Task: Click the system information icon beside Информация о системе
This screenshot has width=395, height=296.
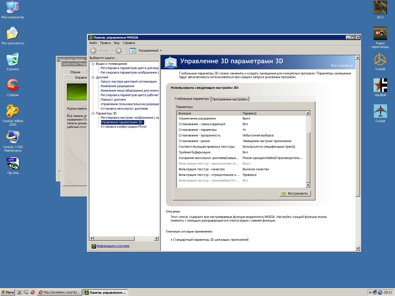Action: tap(94, 246)
